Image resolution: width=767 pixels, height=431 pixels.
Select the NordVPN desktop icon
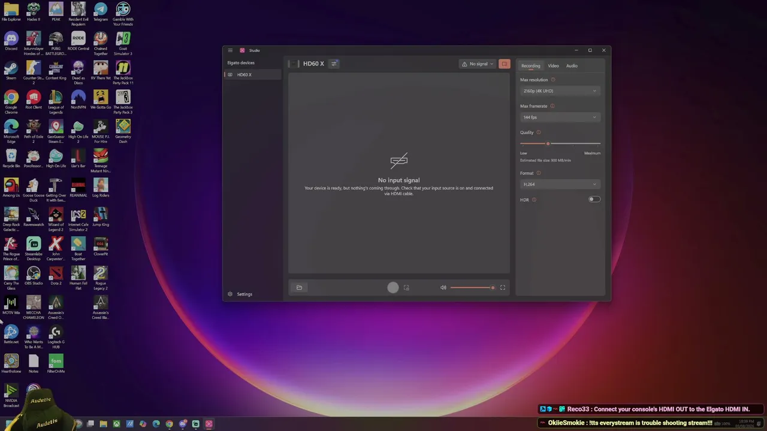78,100
